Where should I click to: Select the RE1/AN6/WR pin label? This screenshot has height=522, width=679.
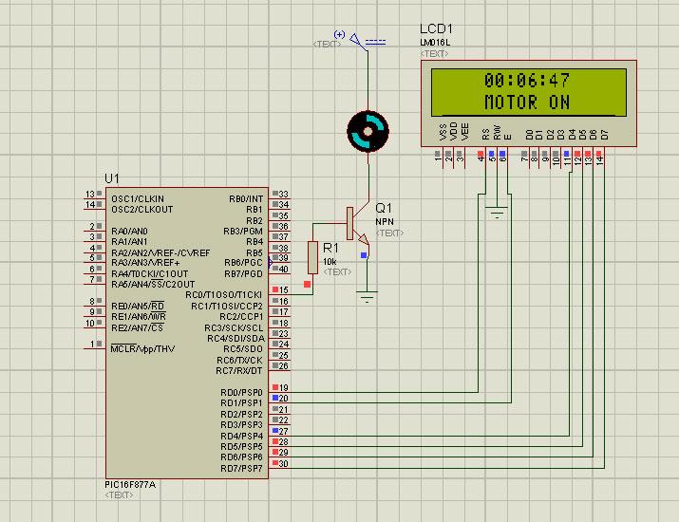pos(139,317)
